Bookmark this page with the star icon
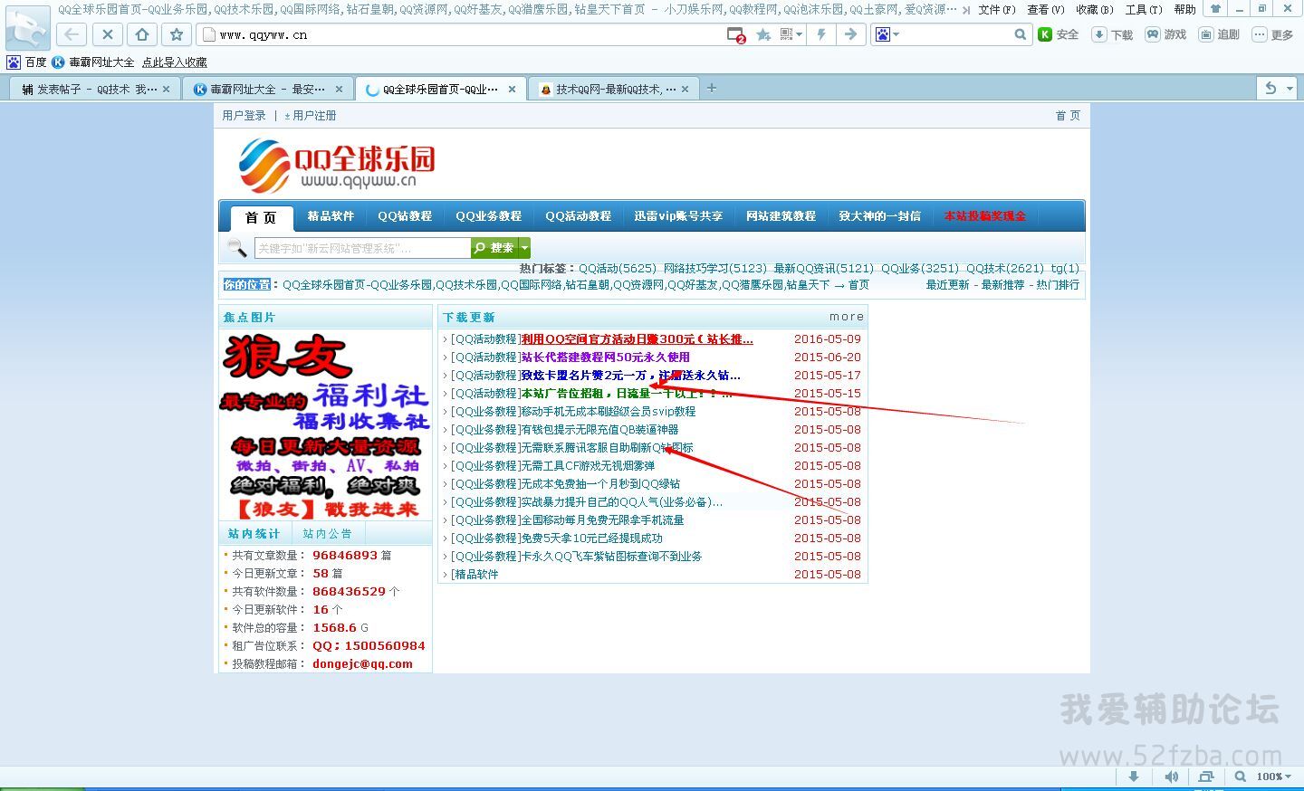Image resolution: width=1304 pixels, height=791 pixels. pos(177,35)
